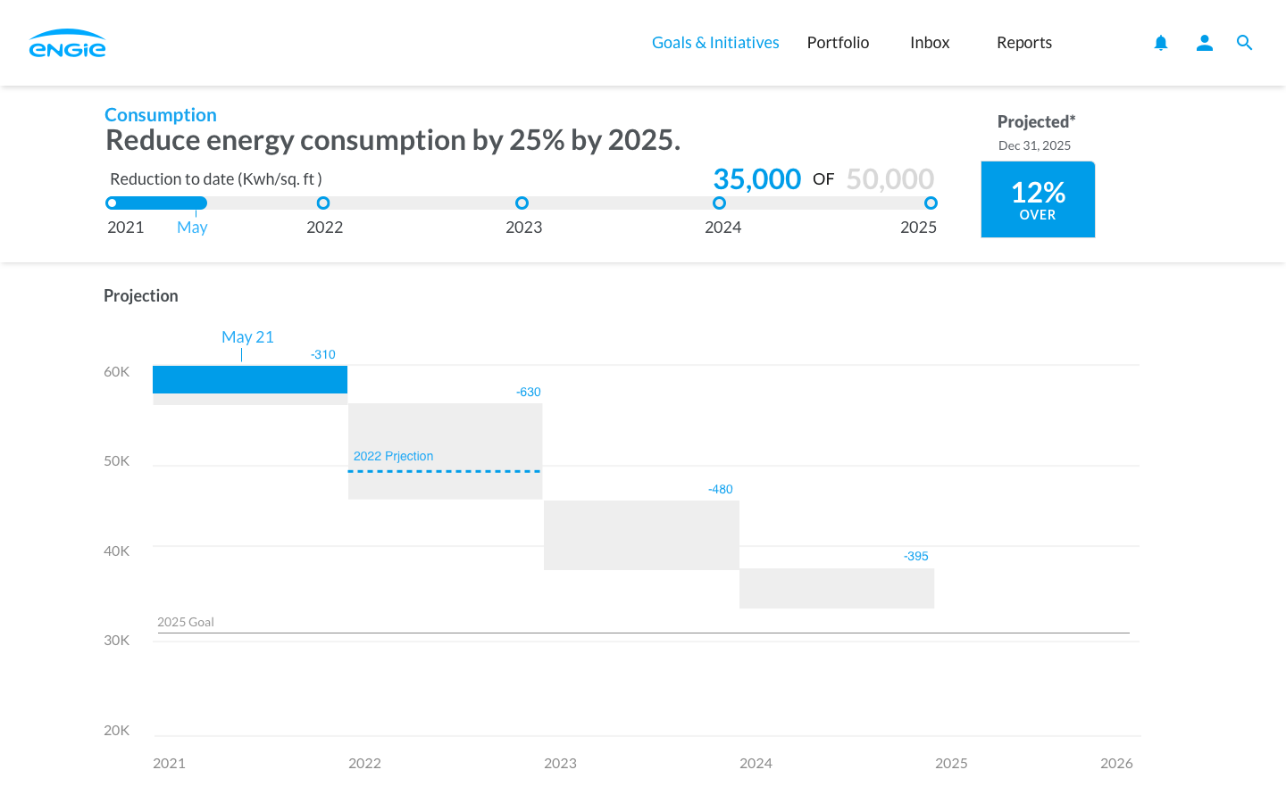Go to the Inbox tab
1286x803 pixels.
pyautogui.click(x=930, y=43)
